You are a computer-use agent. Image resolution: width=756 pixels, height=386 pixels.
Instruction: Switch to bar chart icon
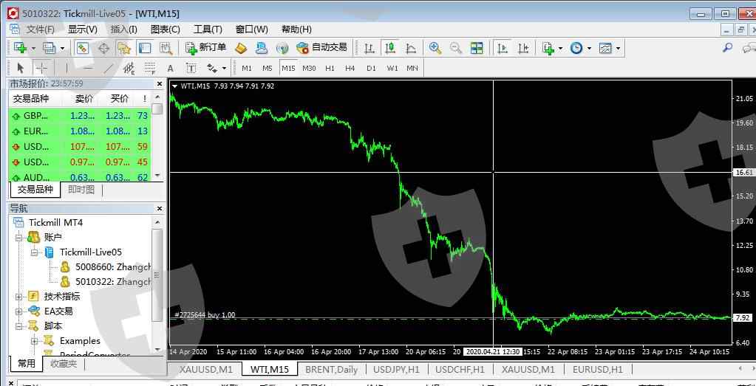click(370, 48)
